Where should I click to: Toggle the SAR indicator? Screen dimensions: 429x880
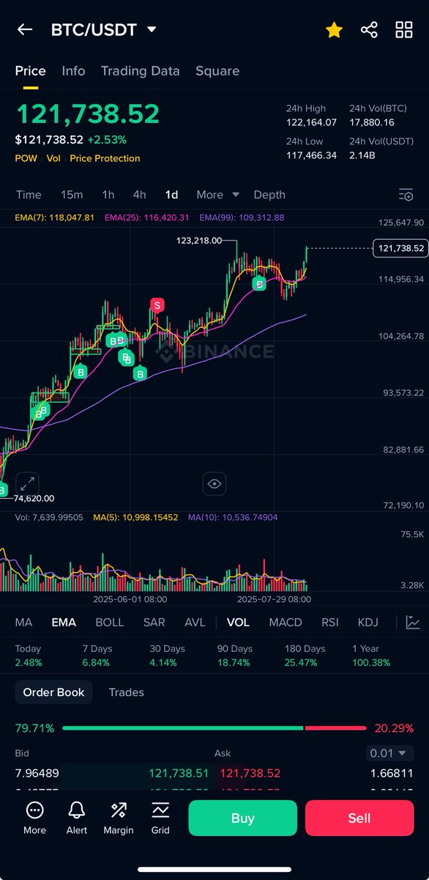[154, 622]
